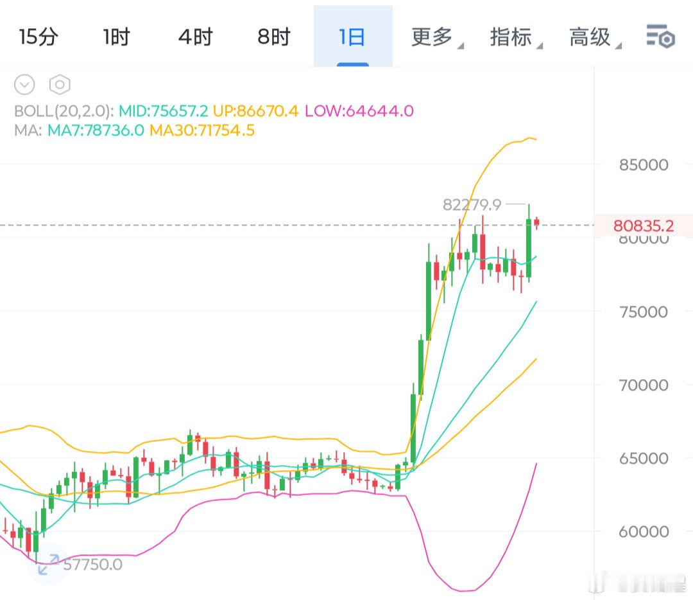Screen dimensions: 693x600
Task: Select the 1时 chart interval
Action: pyautogui.click(x=116, y=37)
